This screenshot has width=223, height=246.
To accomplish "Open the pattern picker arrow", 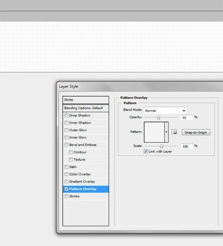I will (167, 132).
